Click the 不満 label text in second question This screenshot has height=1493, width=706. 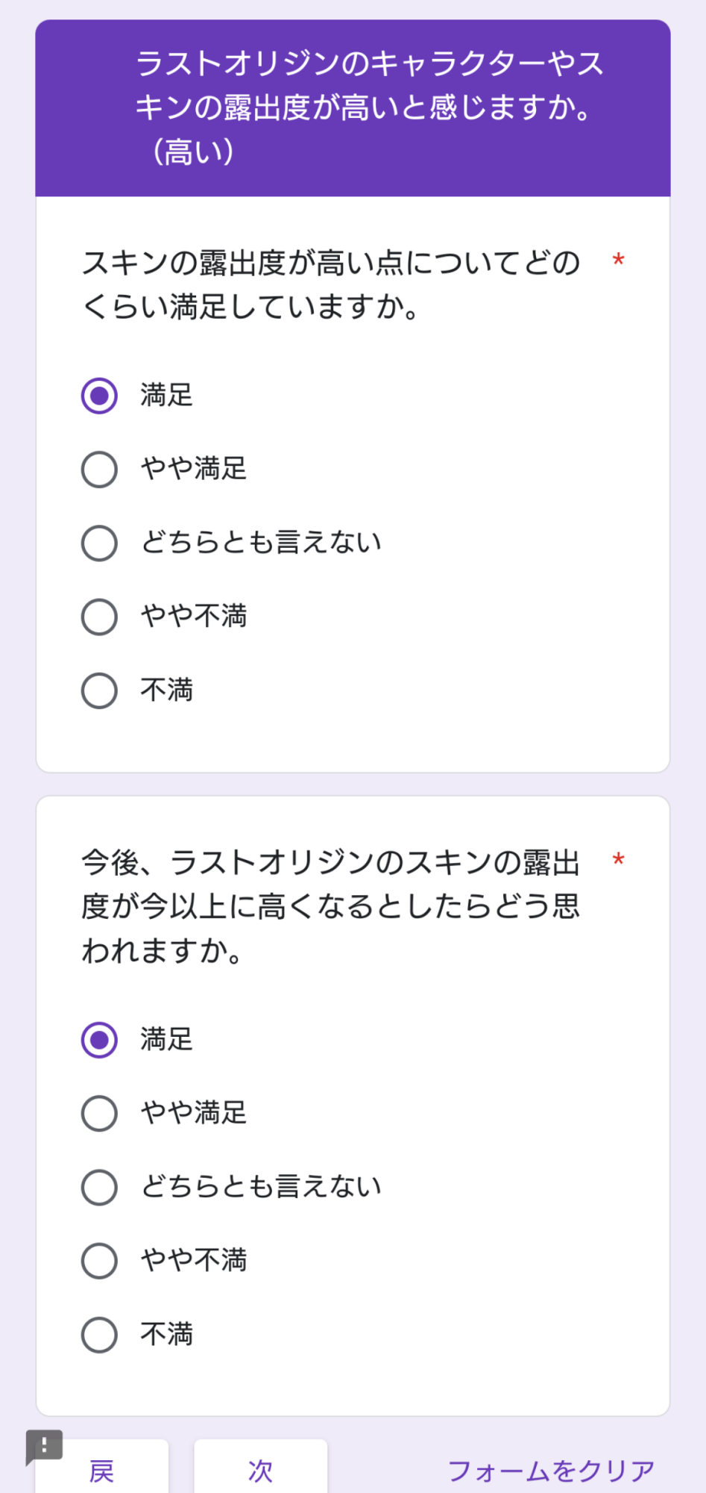point(167,1335)
